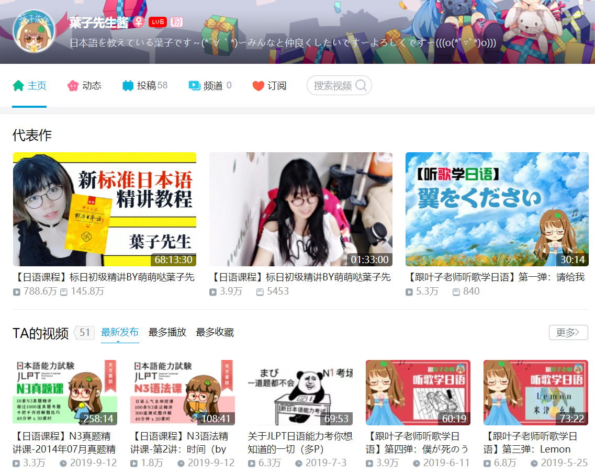Click the clock icon beside 2019-5-25

click(534, 464)
